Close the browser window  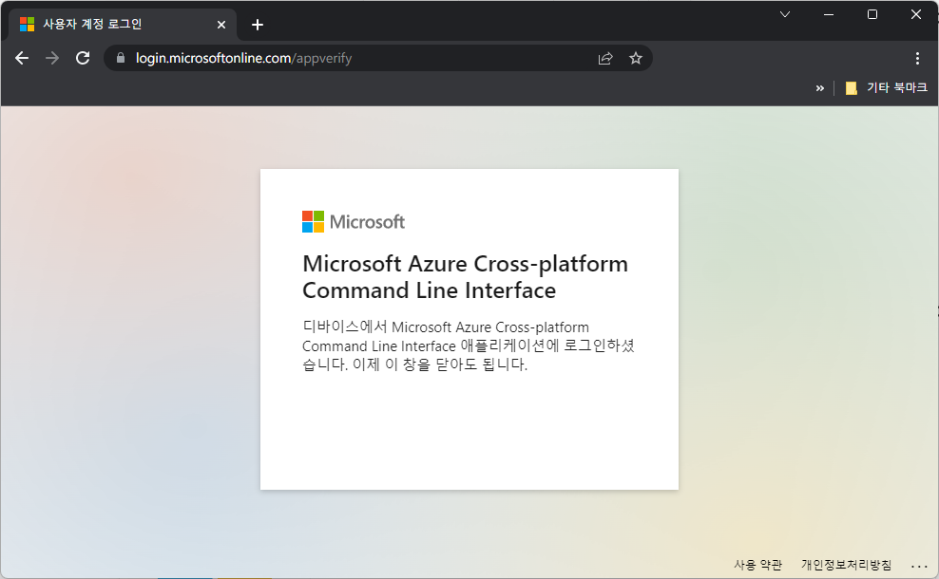pyautogui.click(x=916, y=14)
